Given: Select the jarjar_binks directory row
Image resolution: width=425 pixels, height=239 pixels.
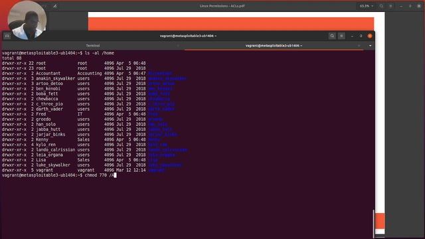Looking at the screenshot, I should 90,134.
